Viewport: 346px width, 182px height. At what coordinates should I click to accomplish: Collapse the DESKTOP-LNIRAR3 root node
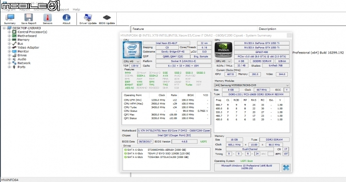coord(4,28)
